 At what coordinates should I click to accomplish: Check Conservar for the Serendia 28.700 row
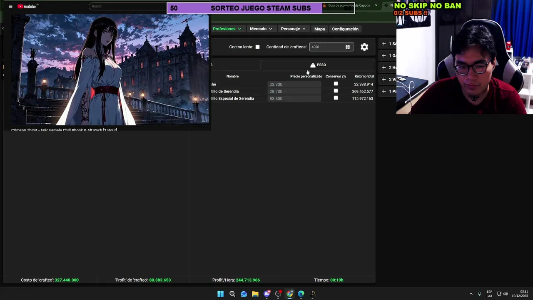tap(336, 91)
